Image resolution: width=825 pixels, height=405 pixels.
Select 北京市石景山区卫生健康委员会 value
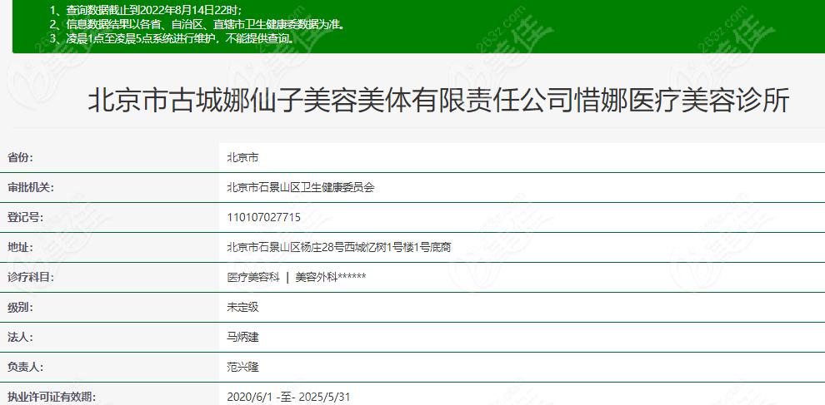(301, 187)
